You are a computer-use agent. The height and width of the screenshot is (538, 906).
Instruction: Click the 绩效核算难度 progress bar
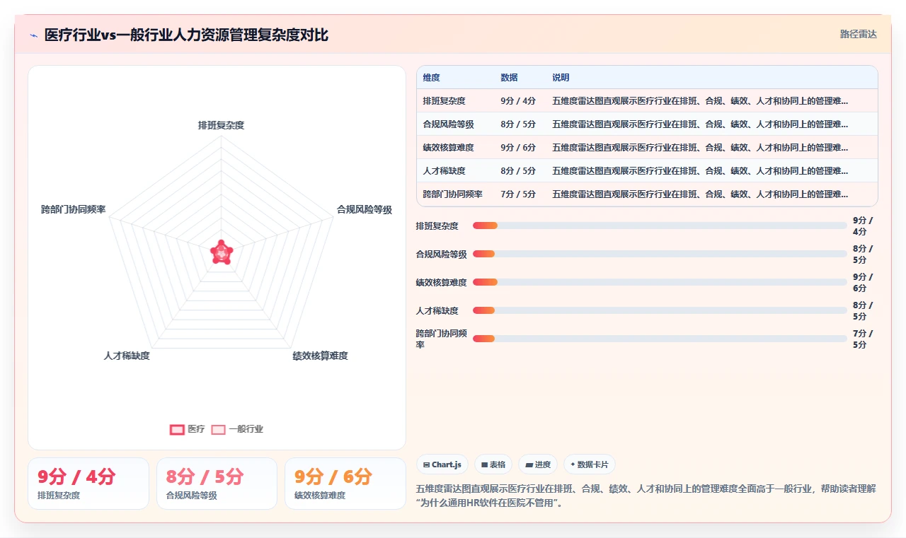tap(660, 282)
